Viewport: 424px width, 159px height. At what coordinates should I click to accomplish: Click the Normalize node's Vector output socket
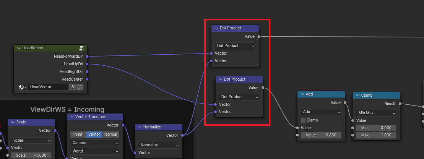coord(182,135)
